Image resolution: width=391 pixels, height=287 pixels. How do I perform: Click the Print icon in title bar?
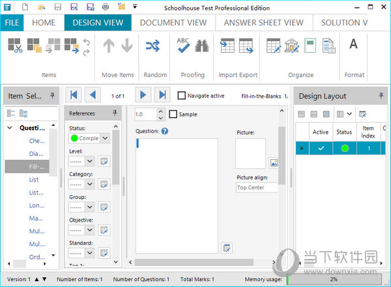pyautogui.click(x=106, y=7)
